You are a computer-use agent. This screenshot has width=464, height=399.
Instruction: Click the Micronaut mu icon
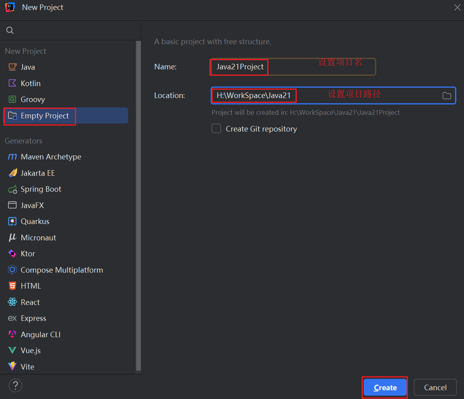(x=12, y=237)
